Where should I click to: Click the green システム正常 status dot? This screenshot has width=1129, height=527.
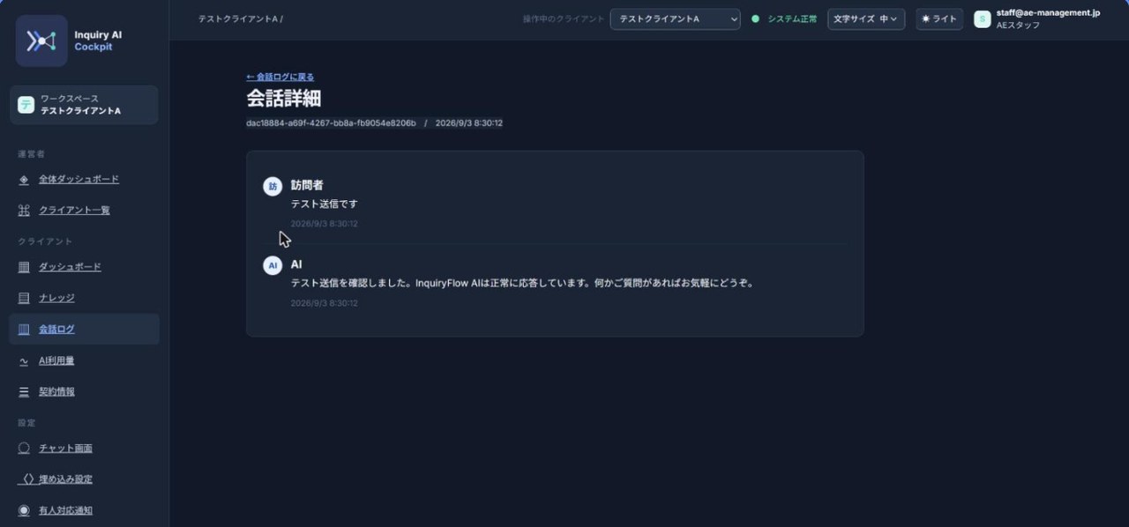755,19
